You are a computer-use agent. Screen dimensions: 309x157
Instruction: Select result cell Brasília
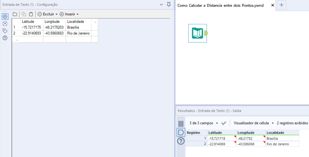coord(282,138)
